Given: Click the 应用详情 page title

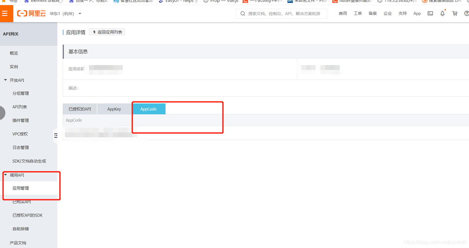Looking at the screenshot, I should tap(76, 32).
